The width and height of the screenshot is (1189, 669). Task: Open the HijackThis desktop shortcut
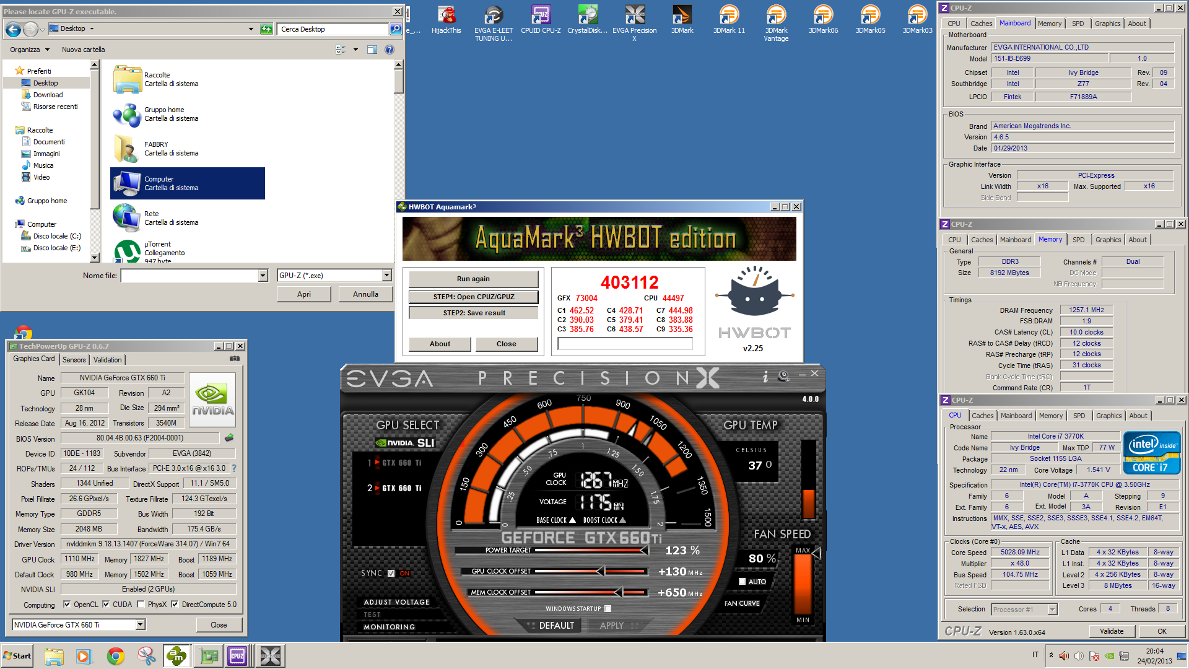coord(446,20)
